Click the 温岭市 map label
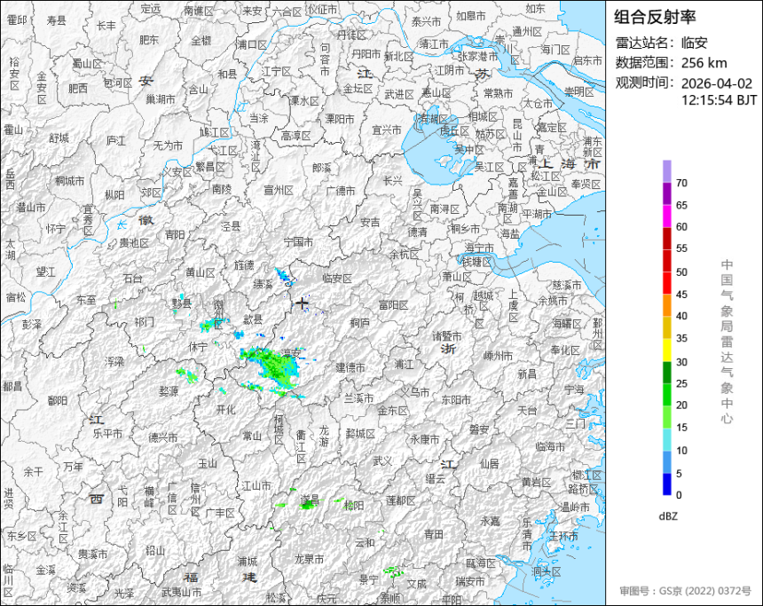The height and width of the screenshot is (606, 763). click(575, 508)
